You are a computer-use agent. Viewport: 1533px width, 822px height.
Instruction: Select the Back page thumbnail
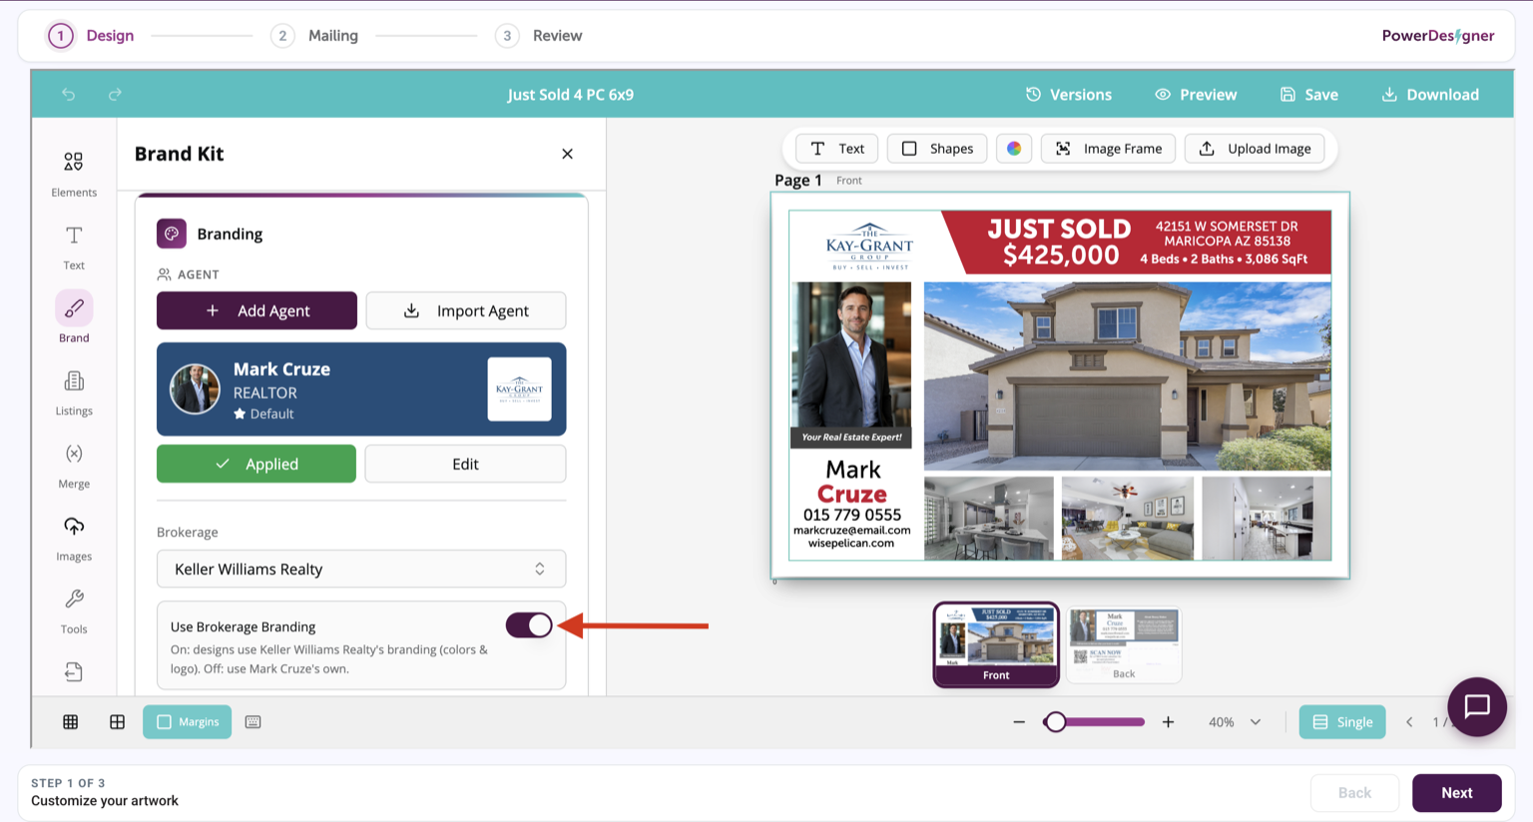click(1124, 644)
